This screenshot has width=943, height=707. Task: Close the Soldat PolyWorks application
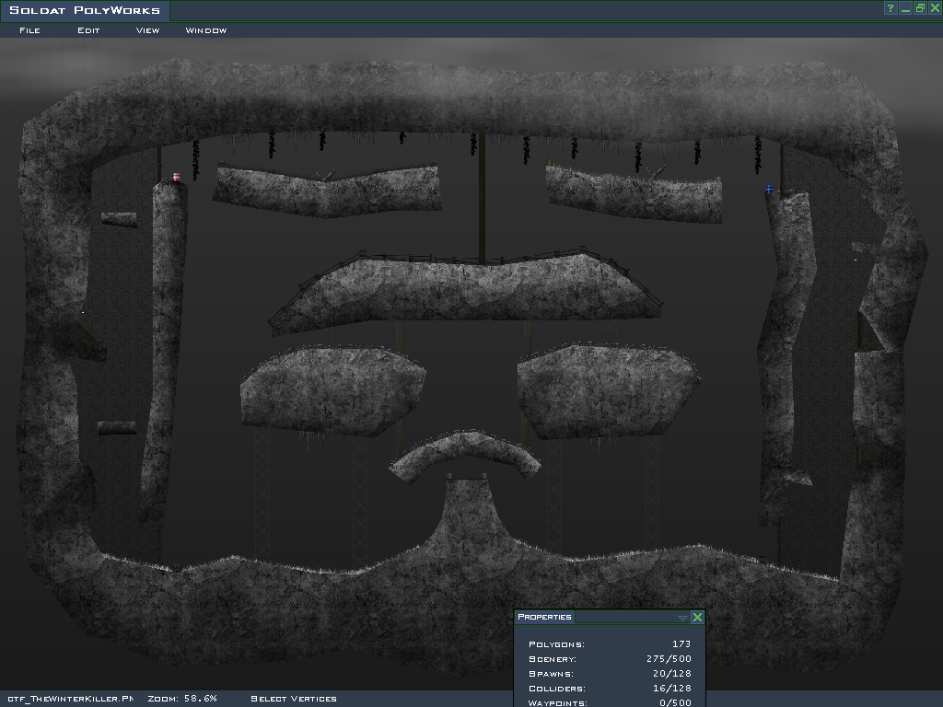[x=935, y=8]
